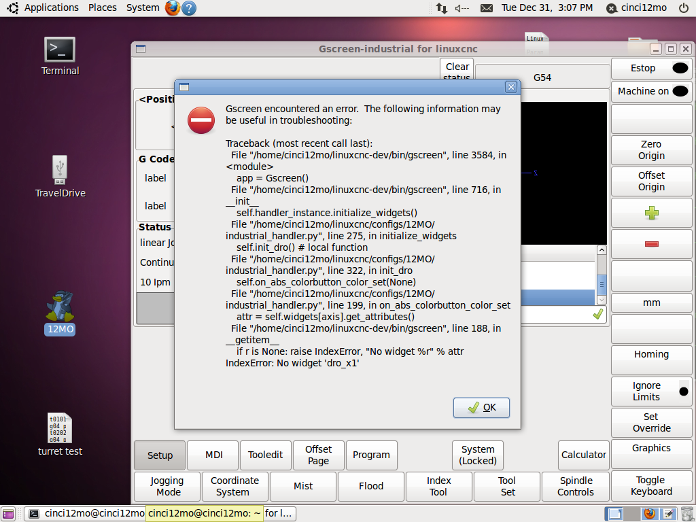Open the Places menu

click(102, 8)
